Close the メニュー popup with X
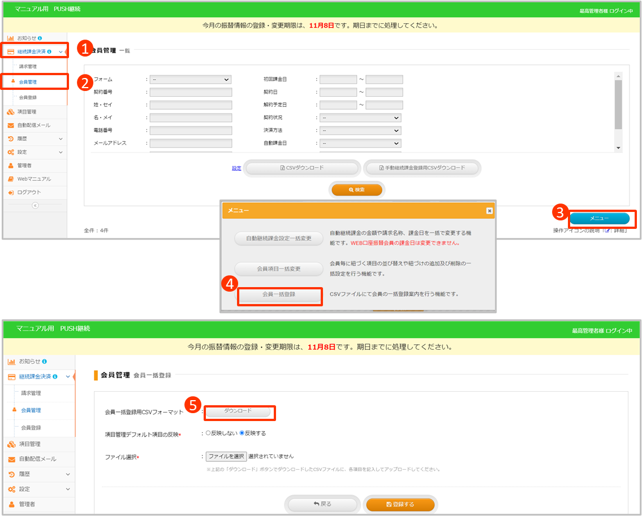This screenshot has width=642, height=516. tap(489, 211)
